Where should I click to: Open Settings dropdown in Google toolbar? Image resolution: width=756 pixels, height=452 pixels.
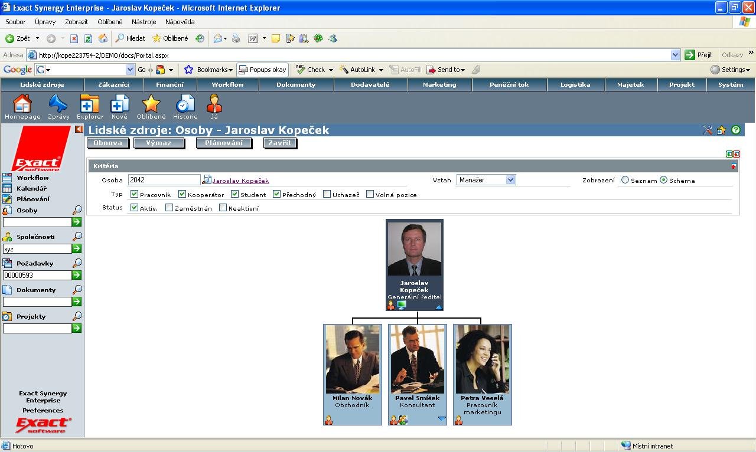(x=748, y=70)
